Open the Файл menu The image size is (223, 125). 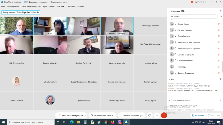pos(3,6)
